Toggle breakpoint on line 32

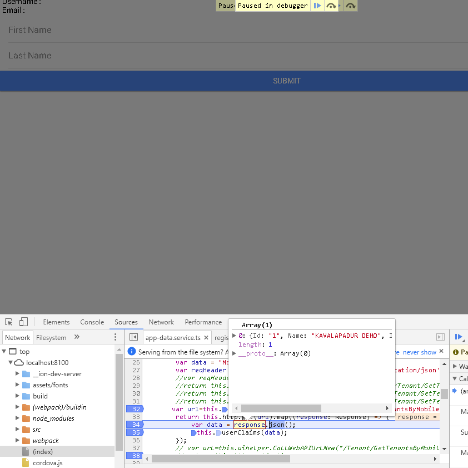[x=135, y=409]
